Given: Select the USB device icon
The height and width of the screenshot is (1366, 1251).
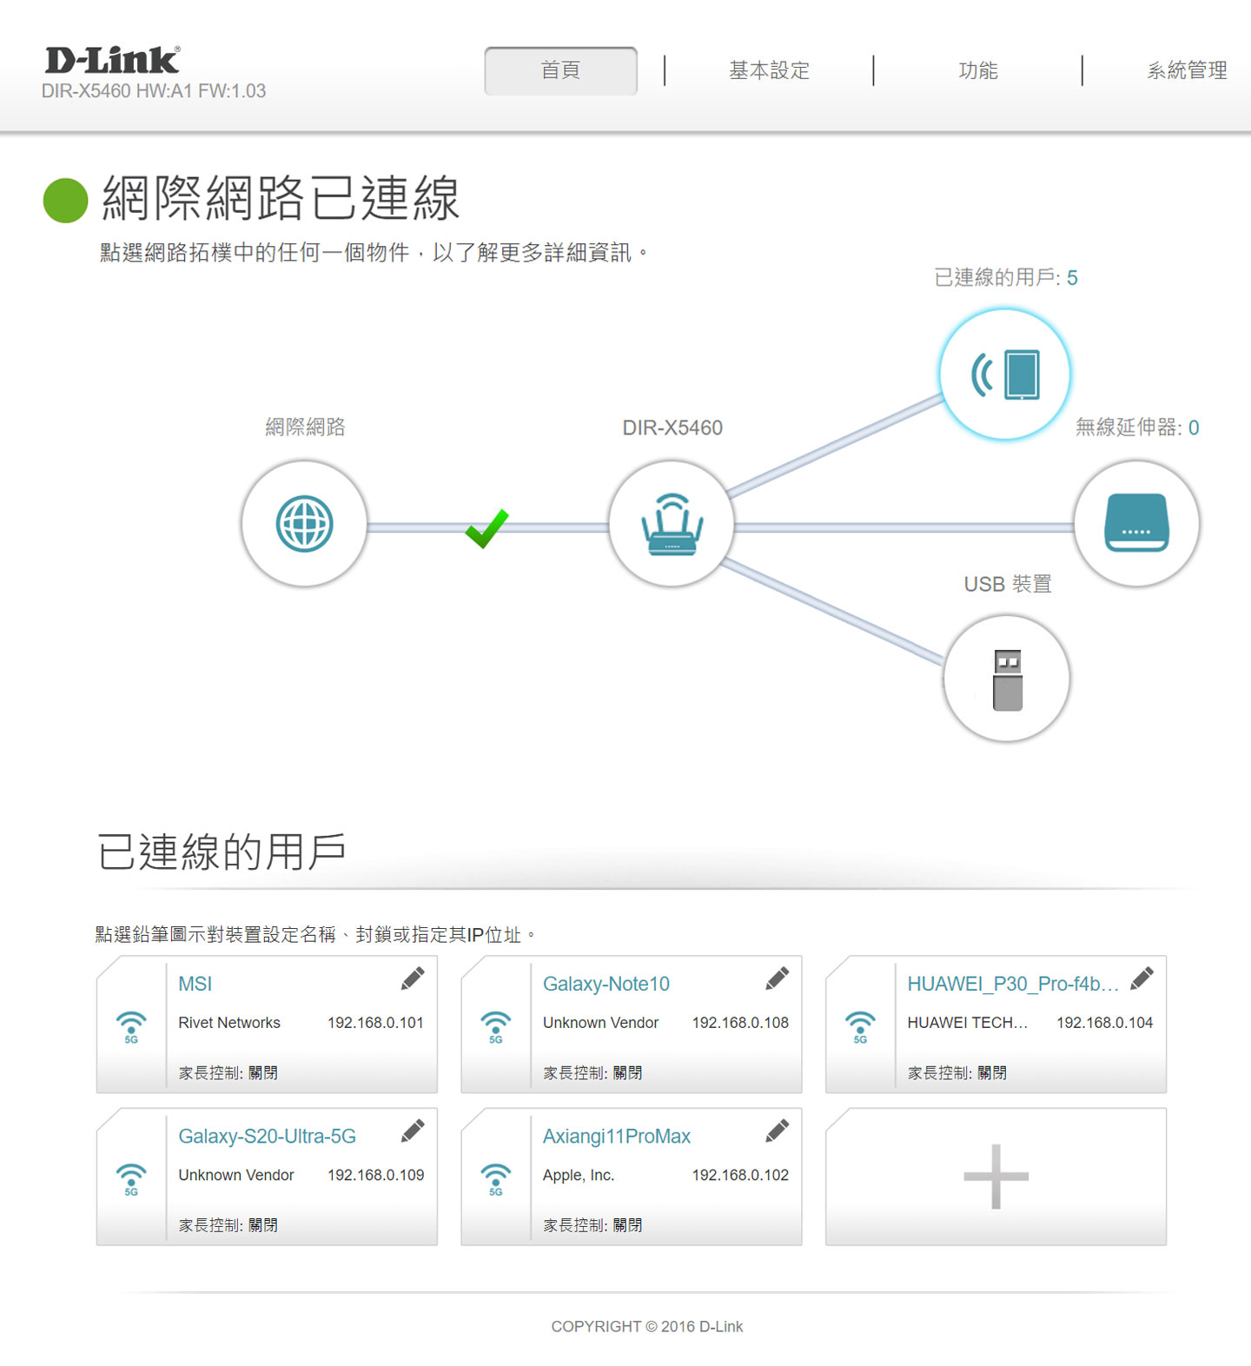Looking at the screenshot, I should [1006, 679].
